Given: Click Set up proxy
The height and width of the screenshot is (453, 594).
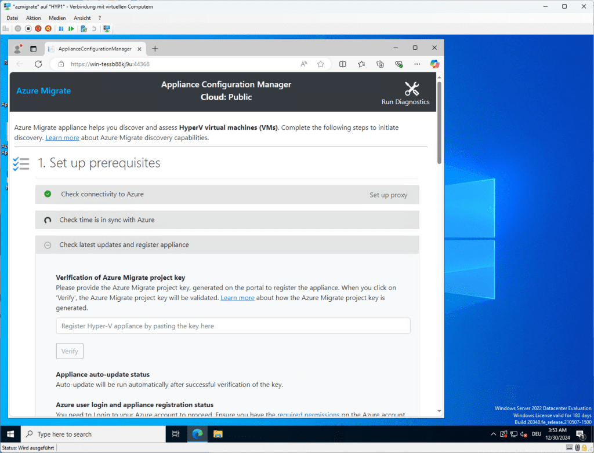Looking at the screenshot, I should 388,195.
